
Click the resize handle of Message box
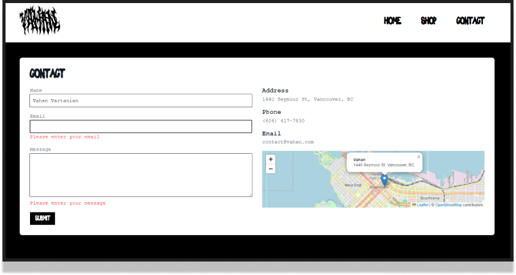point(251,195)
